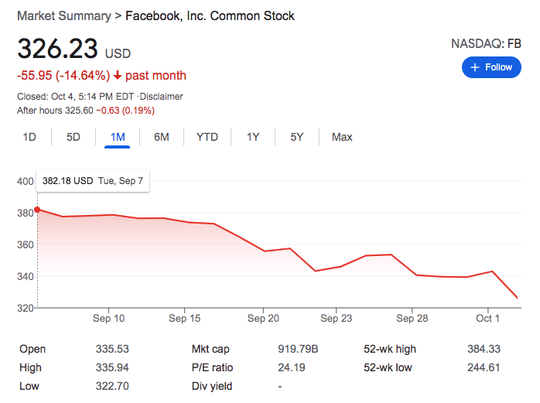
Task: Select the 1D time range tab
Action: tap(29, 137)
